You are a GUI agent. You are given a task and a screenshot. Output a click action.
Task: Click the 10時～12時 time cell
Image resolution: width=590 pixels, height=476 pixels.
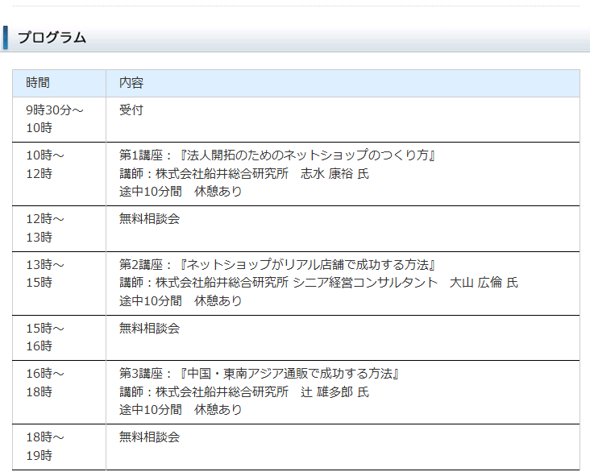(59, 174)
